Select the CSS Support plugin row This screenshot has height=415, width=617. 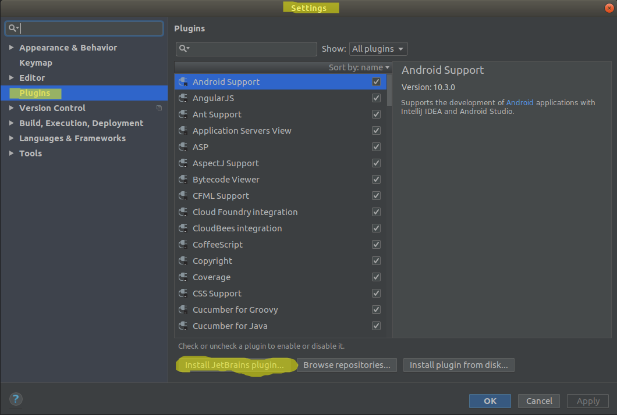click(x=281, y=294)
